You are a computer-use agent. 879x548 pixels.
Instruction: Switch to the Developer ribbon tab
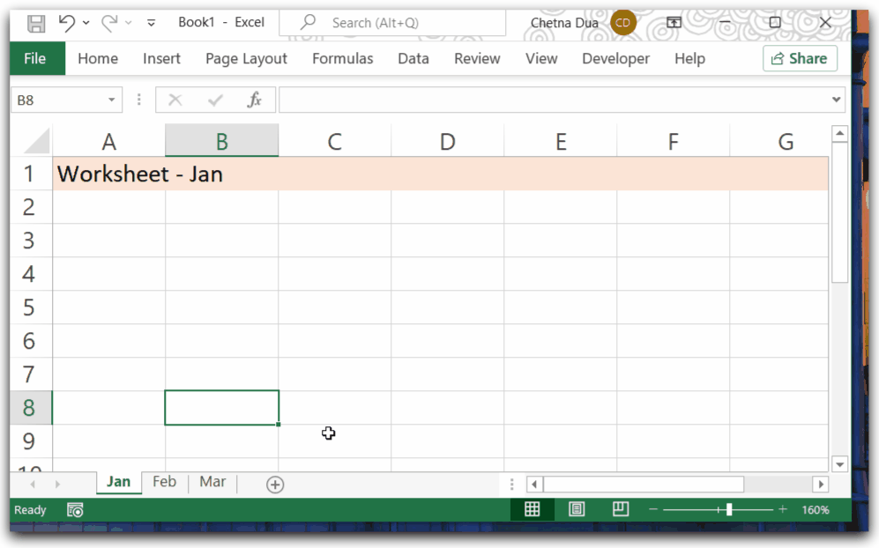[615, 58]
